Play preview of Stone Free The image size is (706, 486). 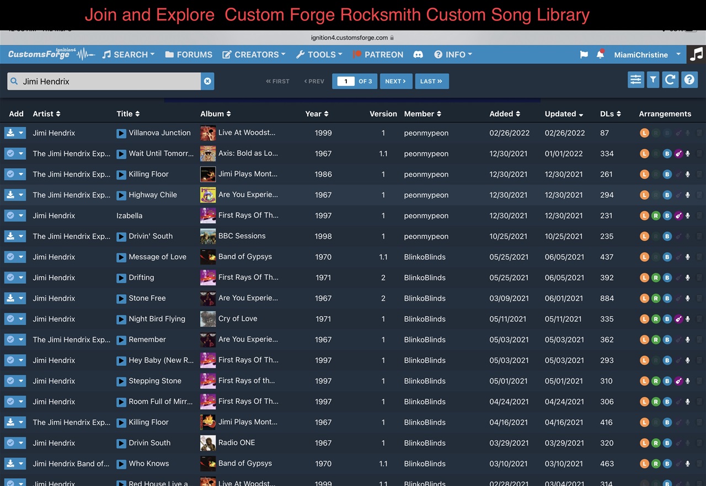click(121, 299)
